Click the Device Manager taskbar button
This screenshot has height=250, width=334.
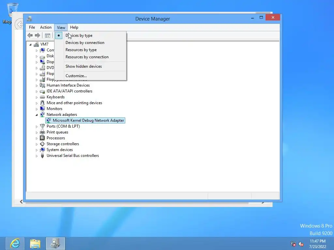[x=55, y=243]
